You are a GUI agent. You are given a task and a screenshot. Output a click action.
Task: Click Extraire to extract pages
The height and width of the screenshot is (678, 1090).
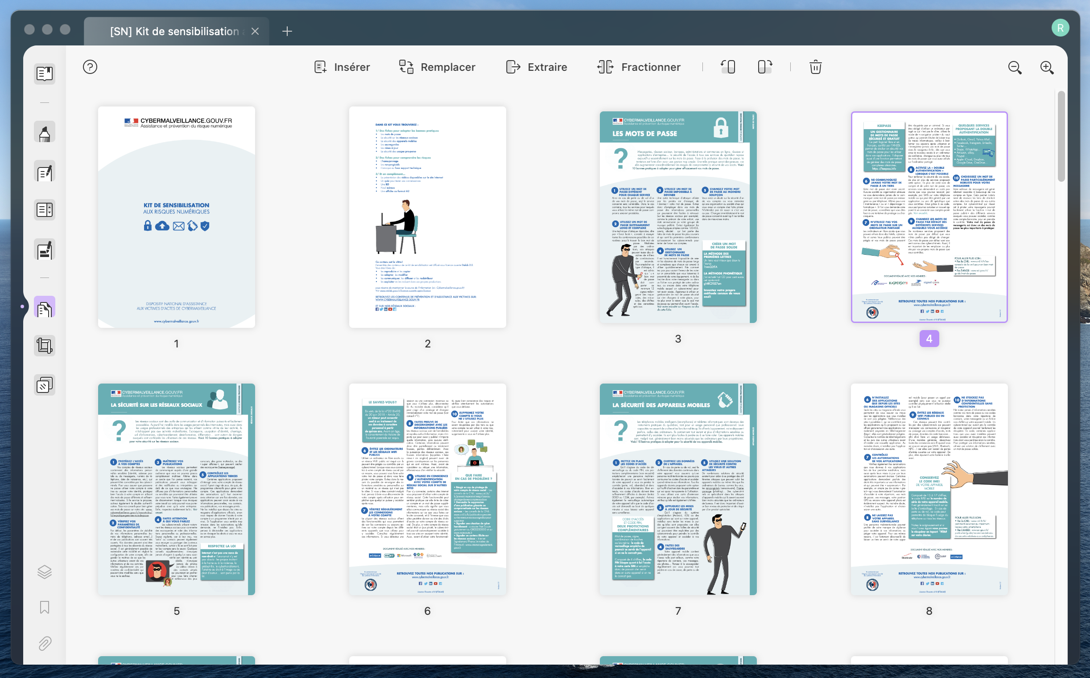point(537,67)
